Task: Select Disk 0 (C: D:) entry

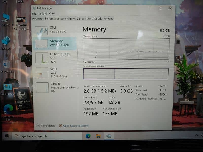Action: pos(56,58)
